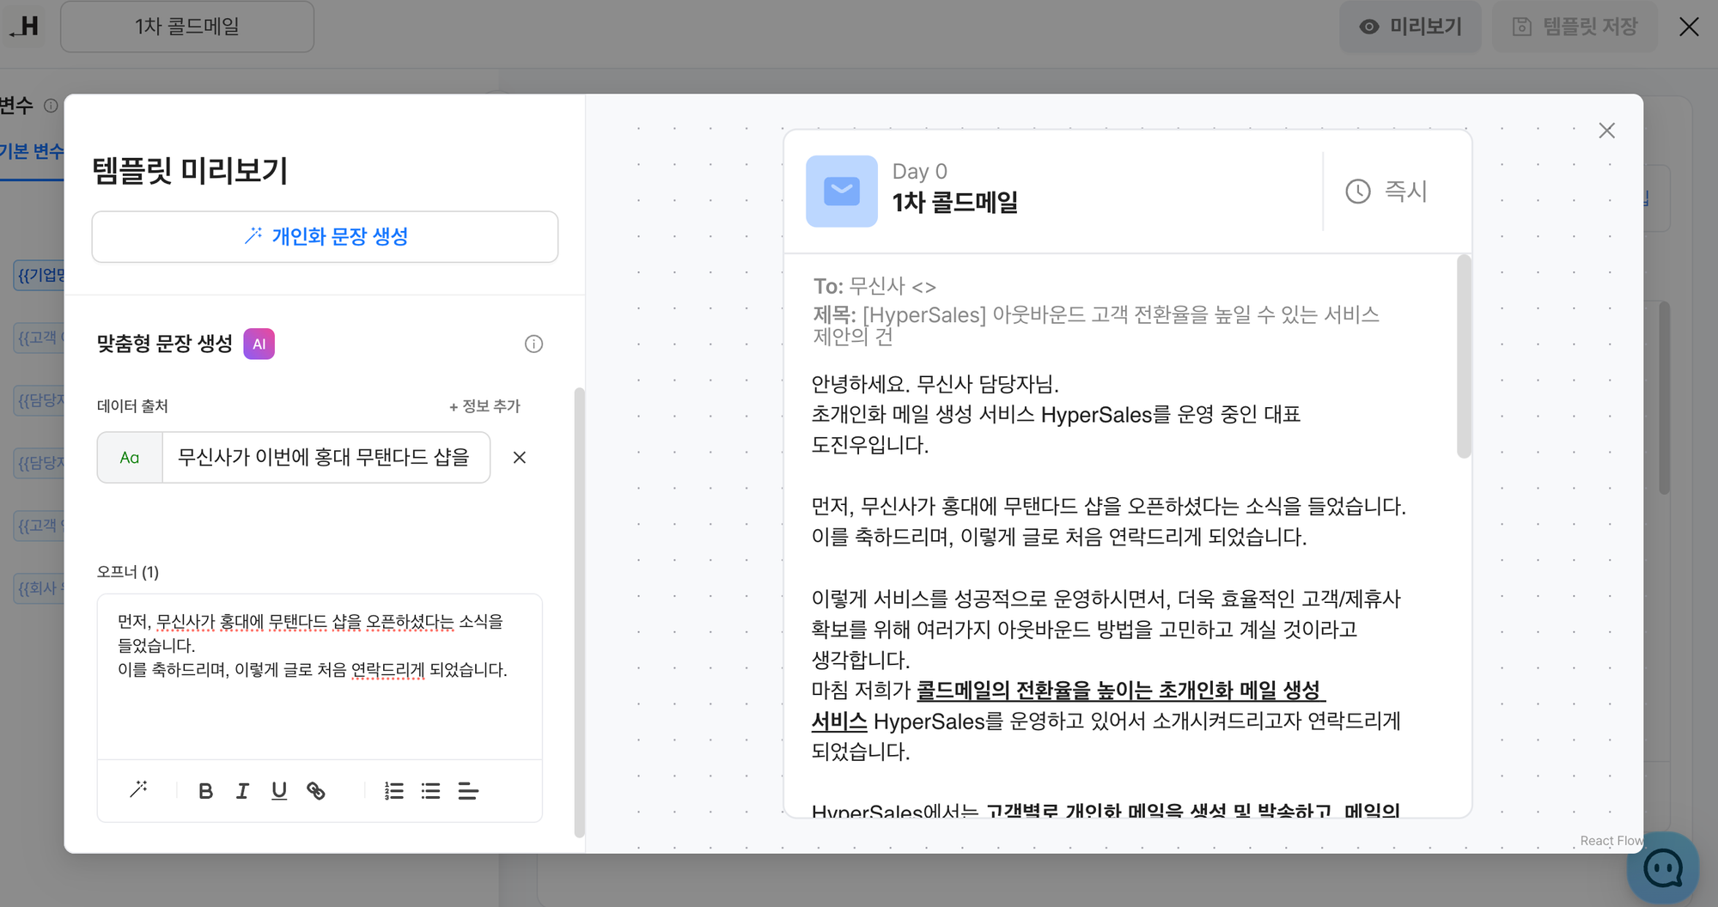Image resolution: width=1718 pixels, height=907 pixels.
Task: Toggle bold formatting in opener editor
Action: click(205, 791)
